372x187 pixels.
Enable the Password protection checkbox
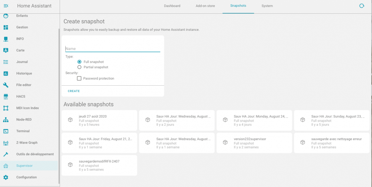79,78
